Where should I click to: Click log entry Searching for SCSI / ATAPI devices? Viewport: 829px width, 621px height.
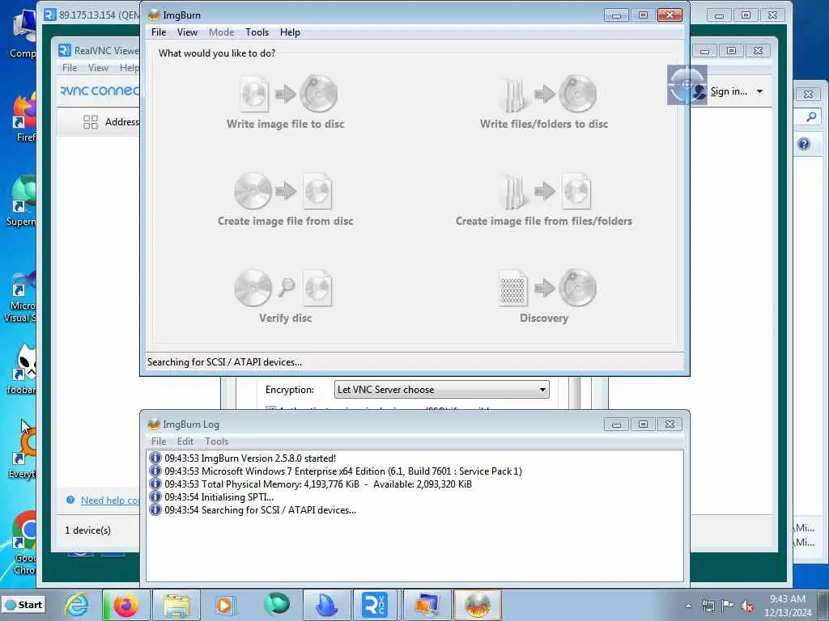coord(260,510)
